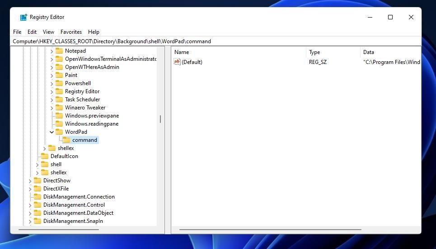Expand the Notepad key

[x=52, y=51]
